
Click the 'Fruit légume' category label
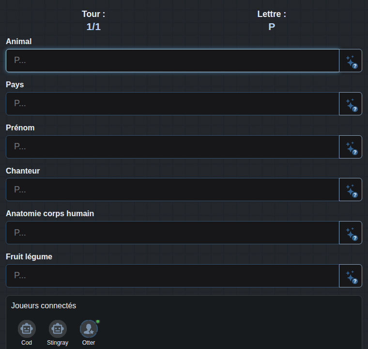pos(29,256)
